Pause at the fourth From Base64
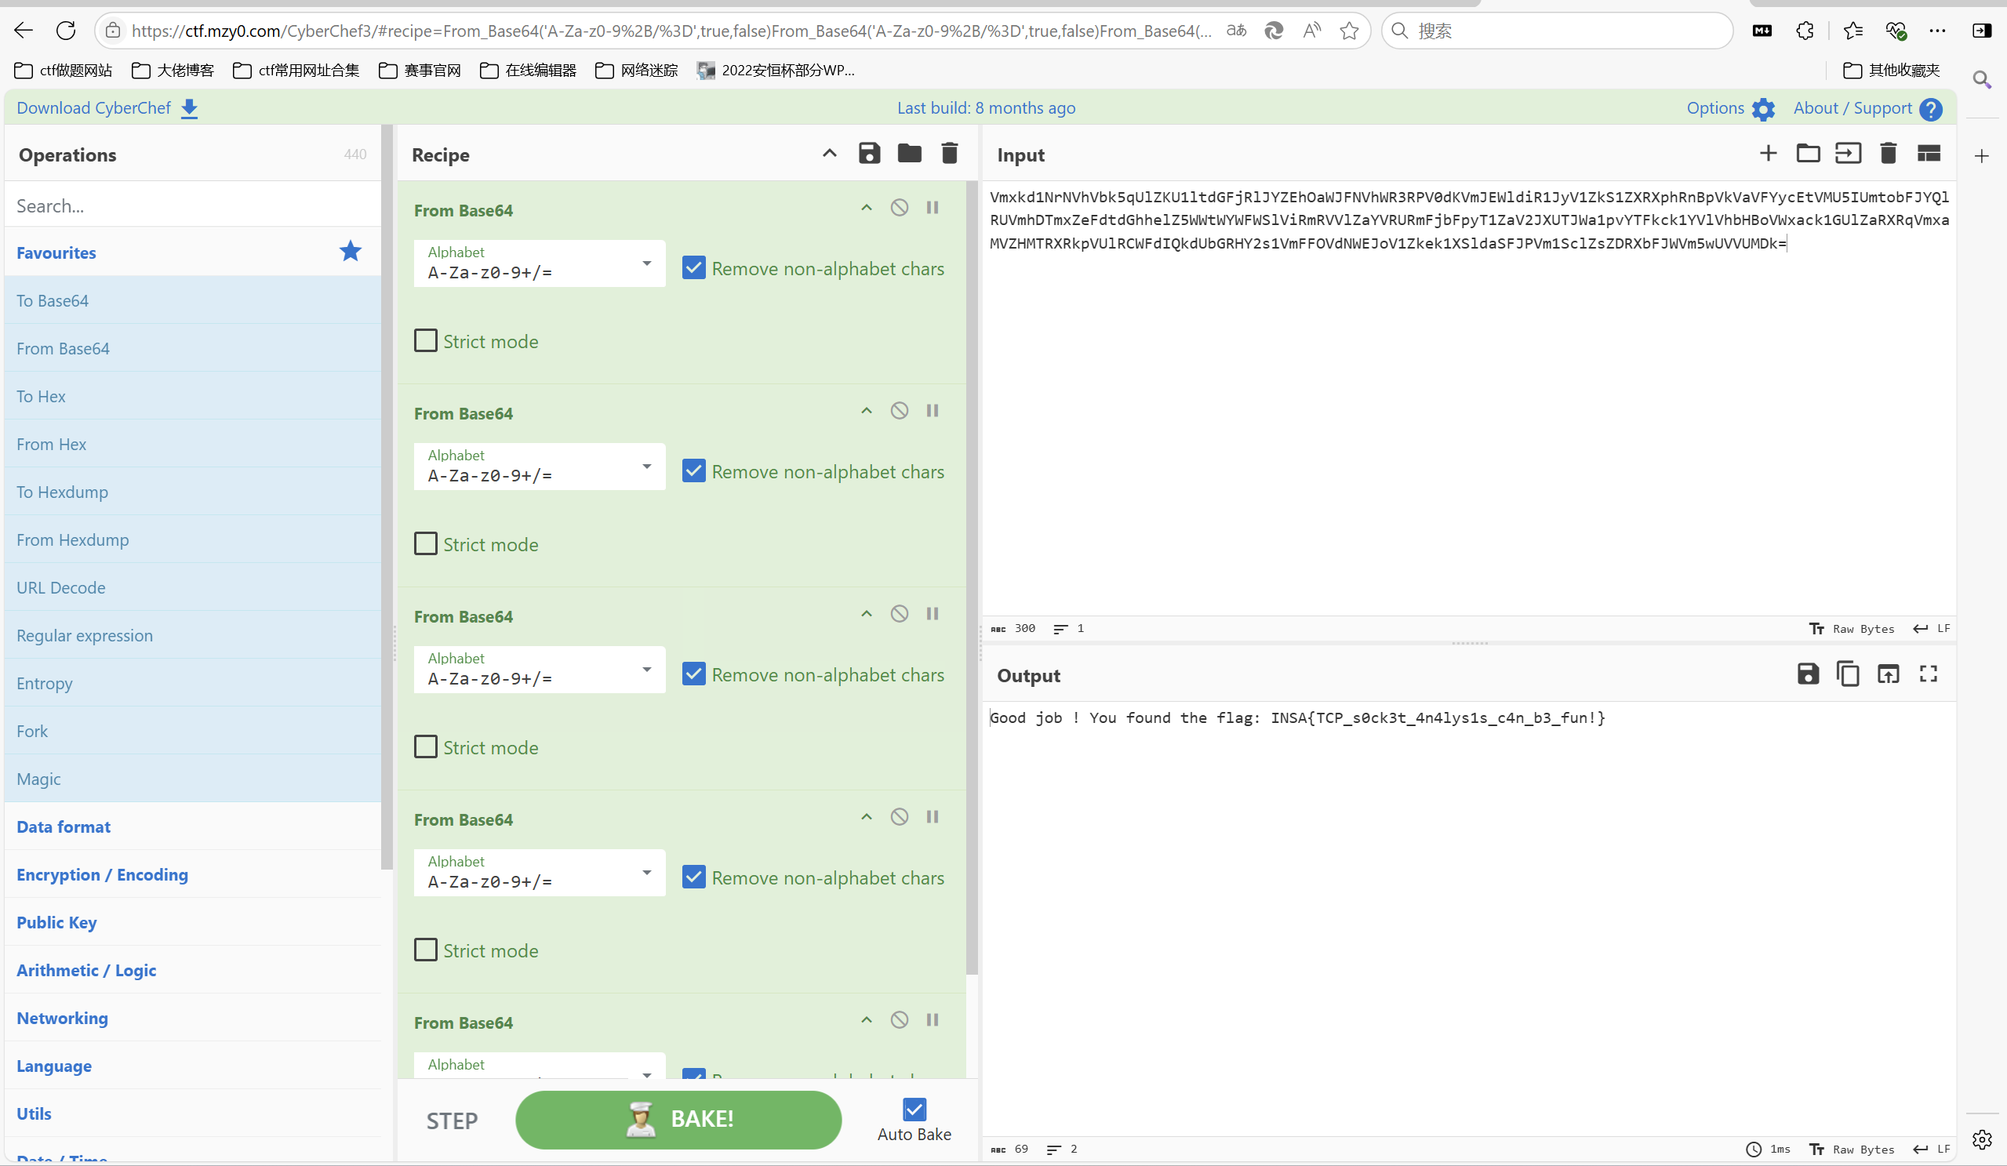2007x1166 pixels. pos(932,817)
